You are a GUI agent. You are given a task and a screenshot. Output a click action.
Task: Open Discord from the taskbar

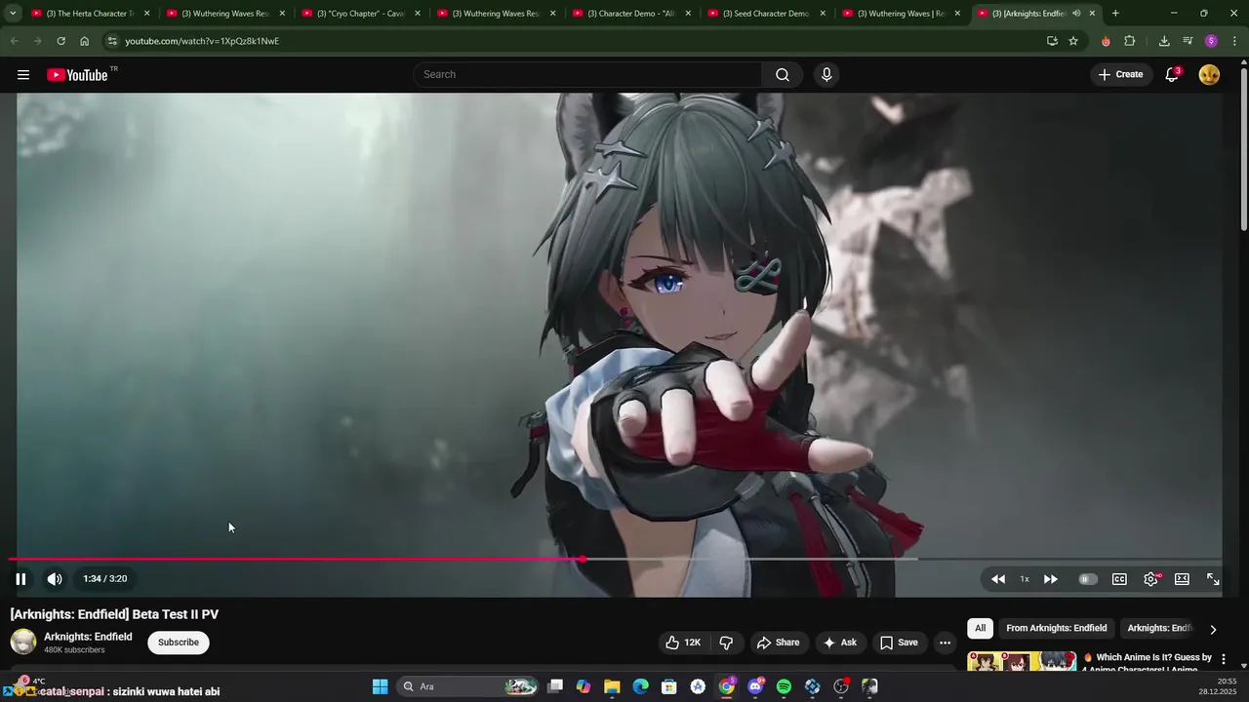click(755, 686)
